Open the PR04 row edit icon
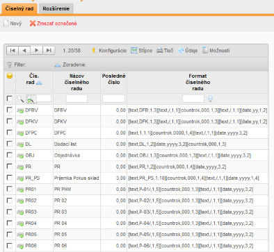Screen dimensions: 274x252 [x=20, y=224]
